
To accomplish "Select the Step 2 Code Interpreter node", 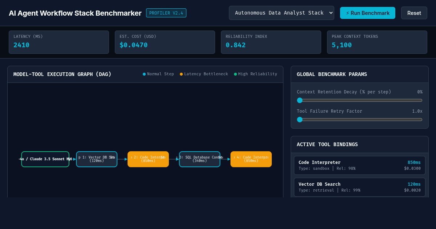I will (148, 159).
